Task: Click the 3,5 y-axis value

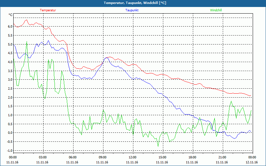Action: 10,71
